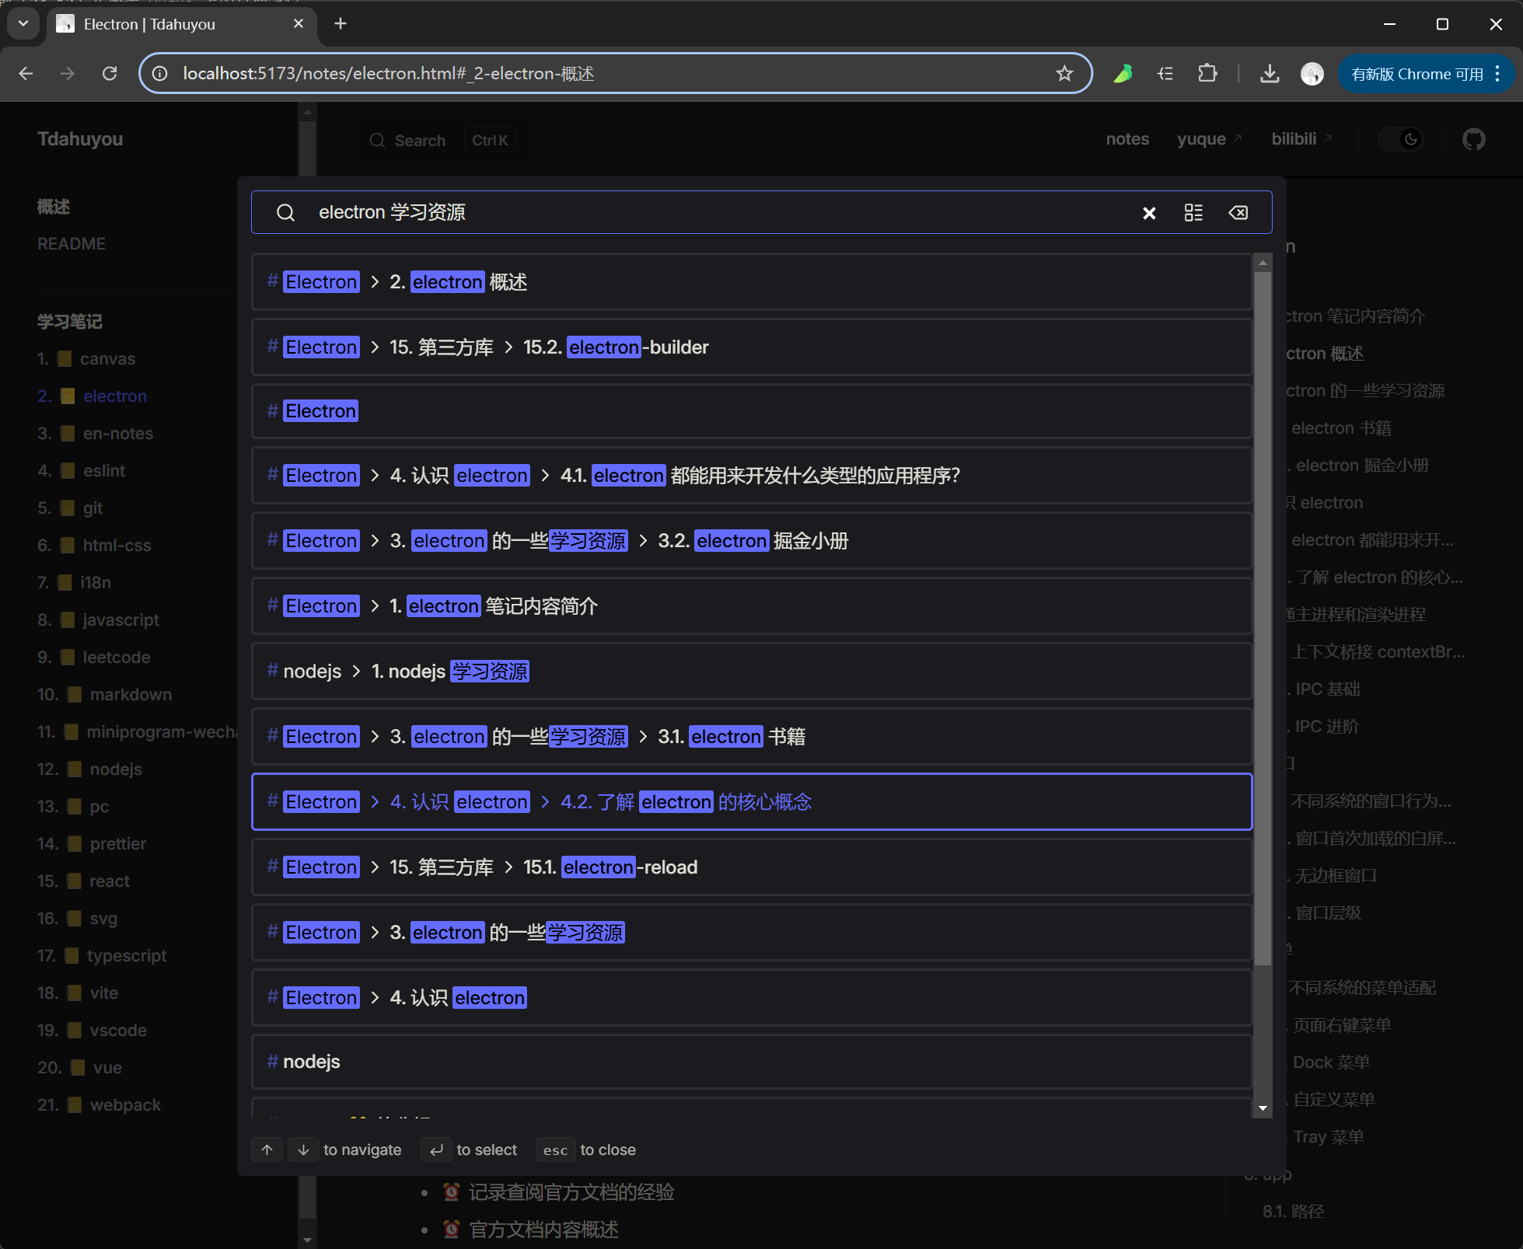Open the GitHub icon link
This screenshot has height=1249, width=1523.
tap(1473, 139)
